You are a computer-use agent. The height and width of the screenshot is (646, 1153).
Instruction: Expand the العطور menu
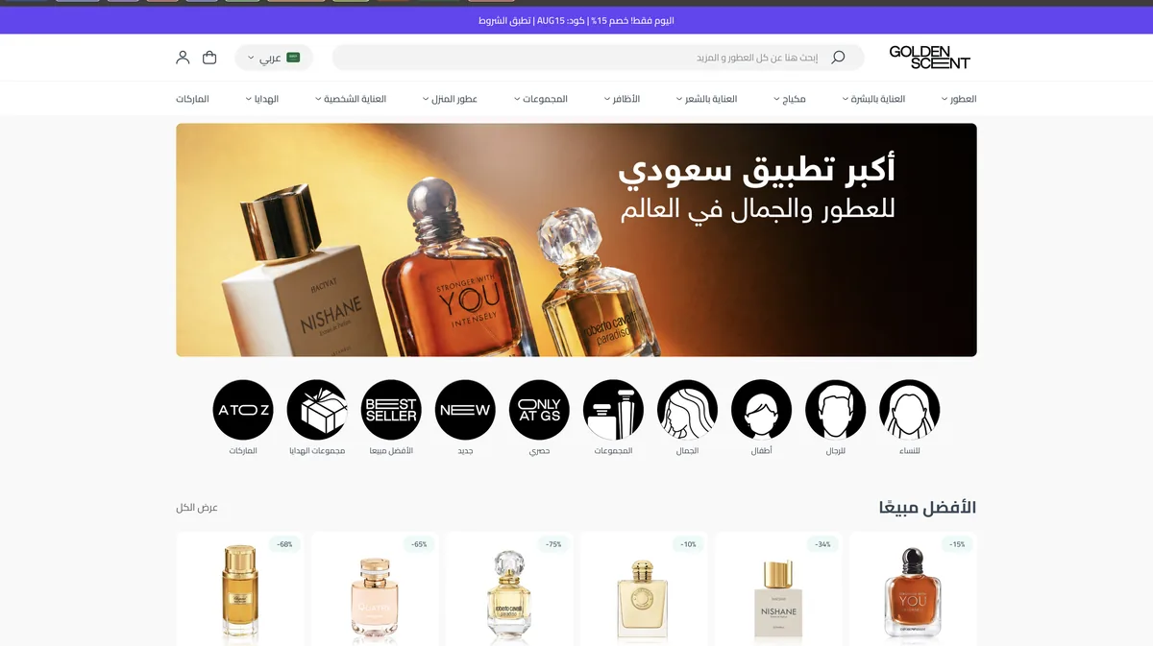point(959,99)
